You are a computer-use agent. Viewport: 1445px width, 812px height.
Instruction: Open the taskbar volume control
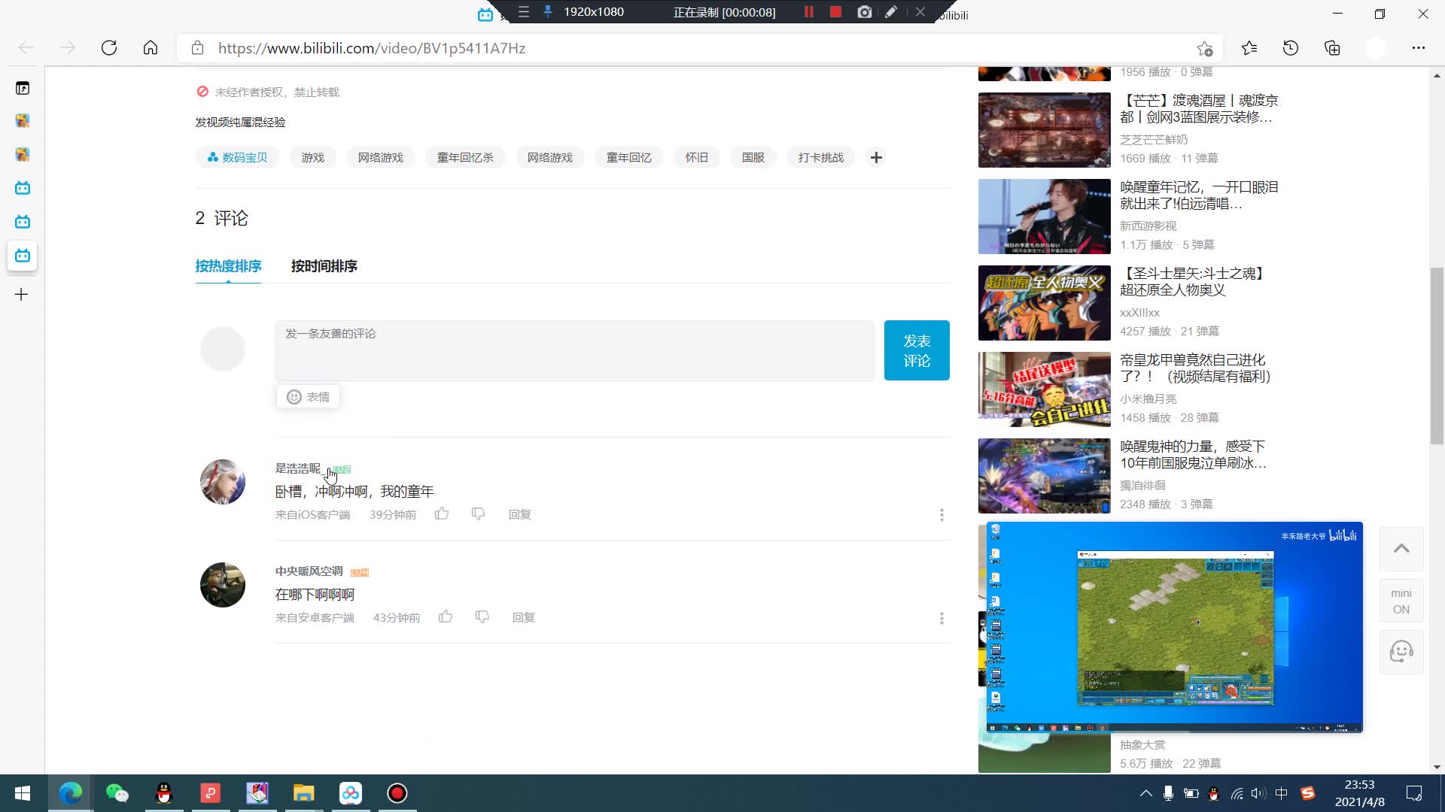(x=1258, y=793)
